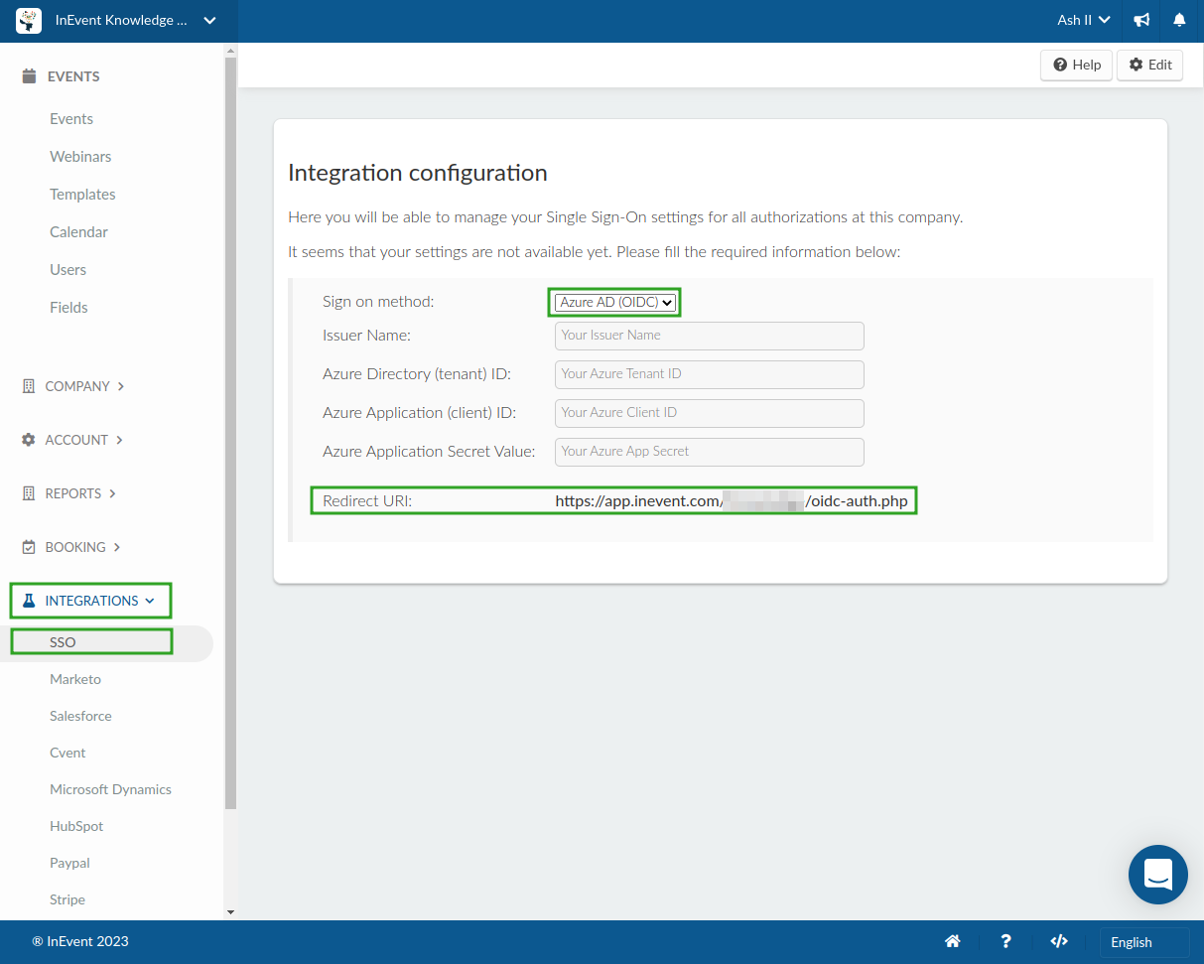1204x964 pixels.
Task: Open the notifications bell icon
Action: click(1179, 20)
